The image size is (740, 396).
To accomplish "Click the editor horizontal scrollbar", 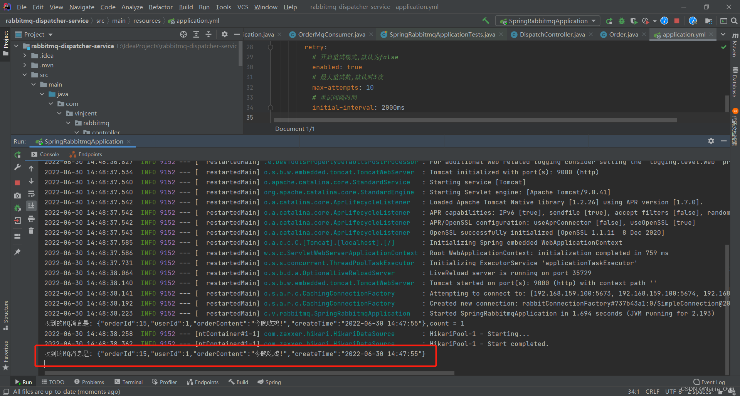I will [x=475, y=120].
